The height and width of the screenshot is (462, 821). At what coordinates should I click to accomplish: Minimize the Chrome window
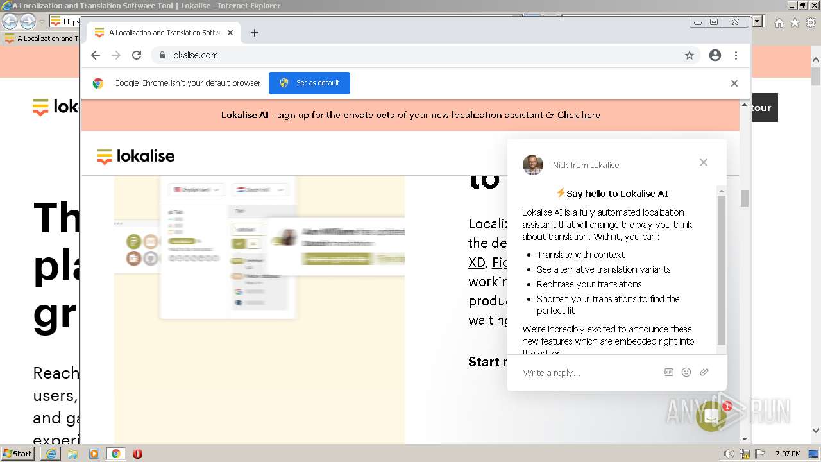point(698,22)
